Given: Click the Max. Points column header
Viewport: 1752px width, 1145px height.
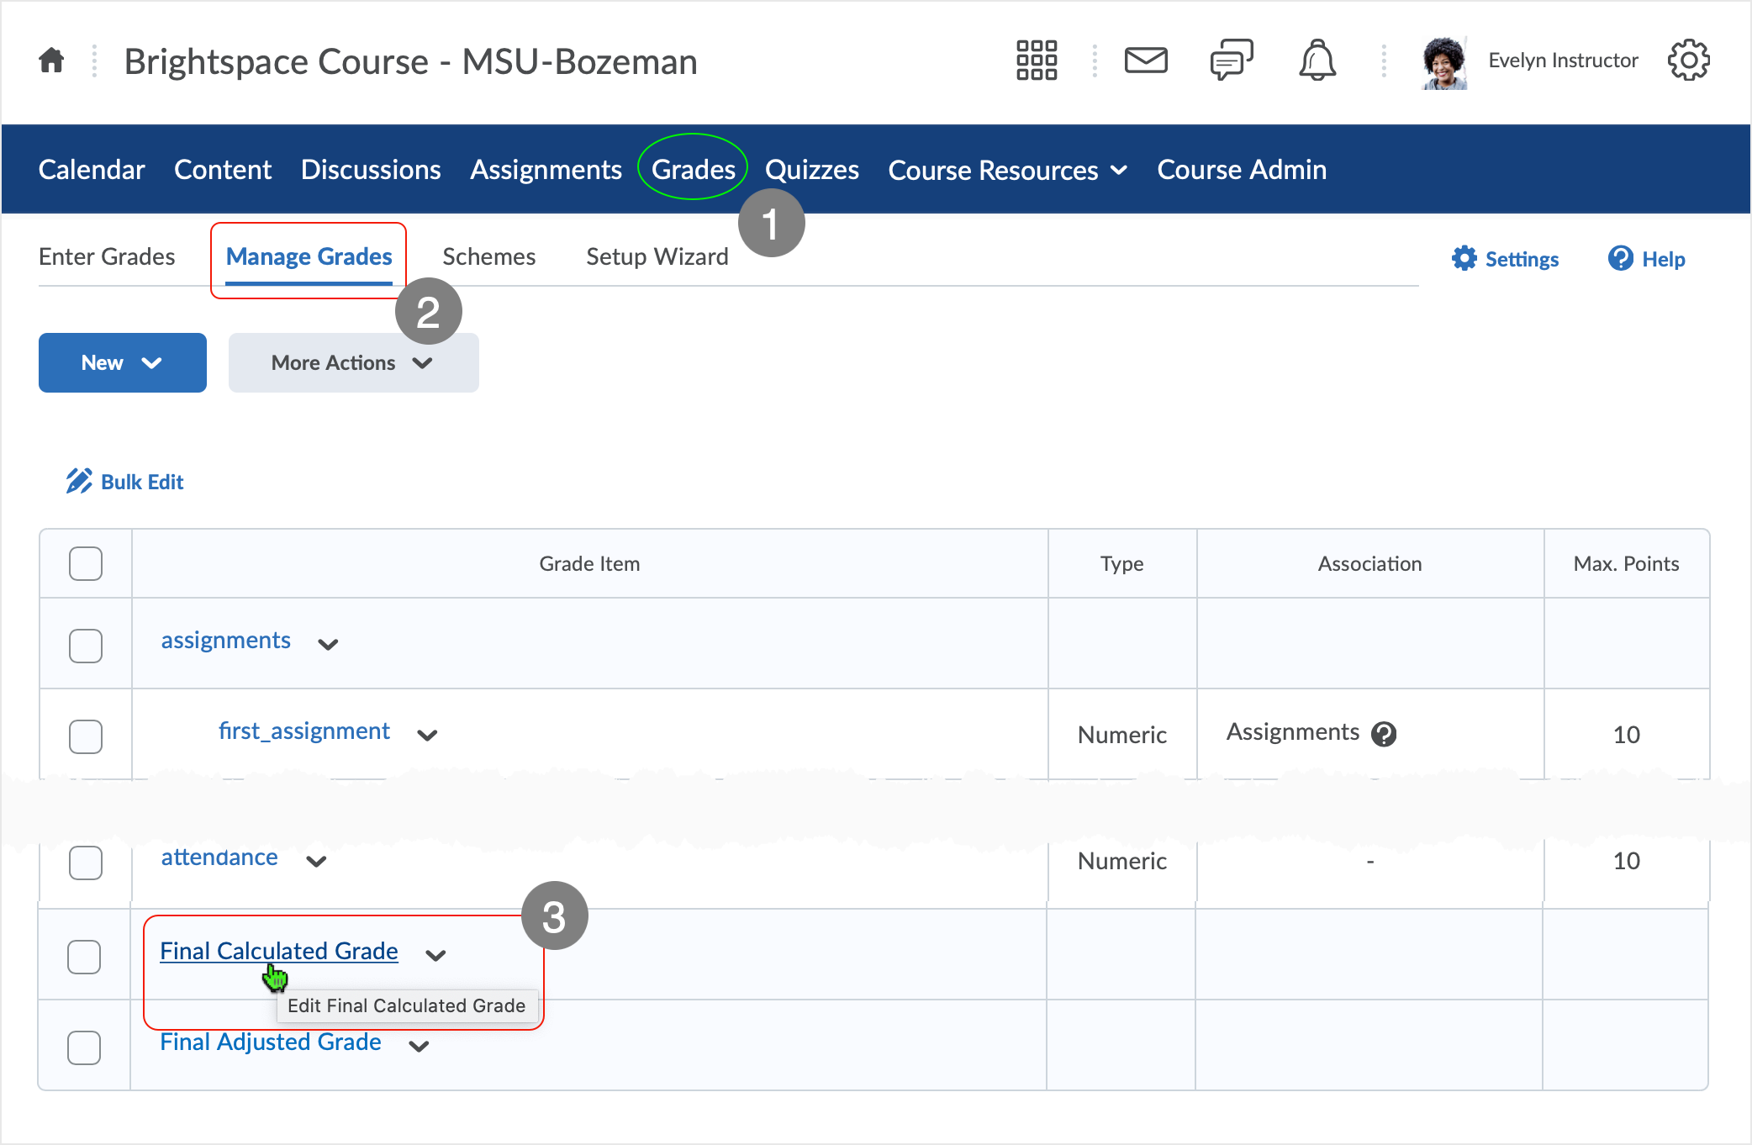Looking at the screenshot, I should [x=1627, y=563].
